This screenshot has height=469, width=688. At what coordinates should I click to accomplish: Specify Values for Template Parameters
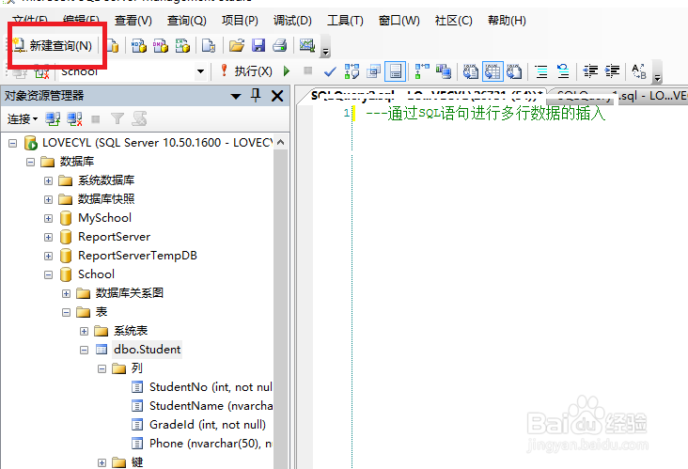(639, 71)
